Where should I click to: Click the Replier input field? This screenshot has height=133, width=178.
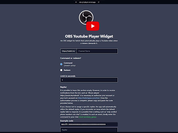[89, 130]
